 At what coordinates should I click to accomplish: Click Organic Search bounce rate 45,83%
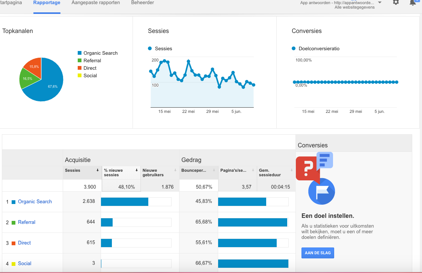click(x=204, y=201)
